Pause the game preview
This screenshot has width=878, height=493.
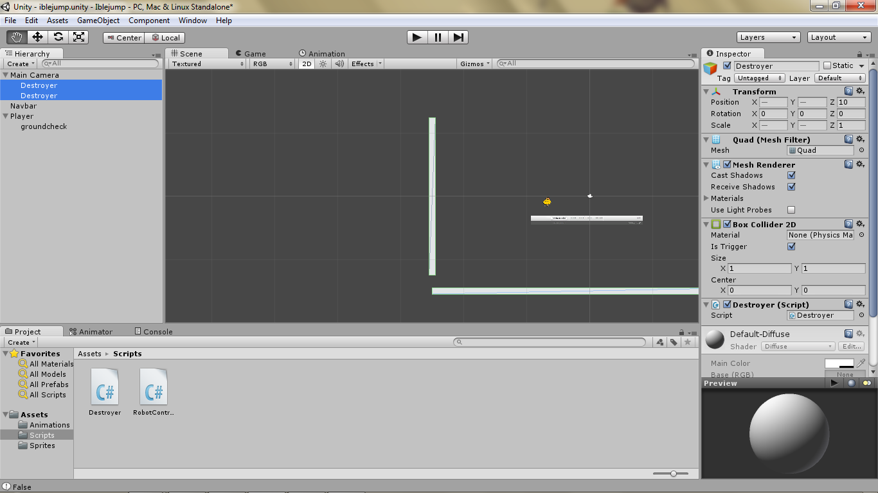438,37
